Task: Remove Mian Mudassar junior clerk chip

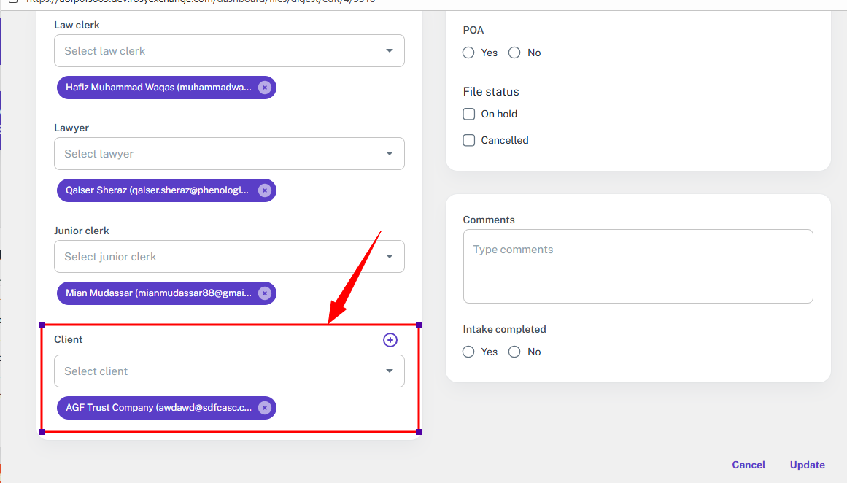Action: (x=264, y=293)
